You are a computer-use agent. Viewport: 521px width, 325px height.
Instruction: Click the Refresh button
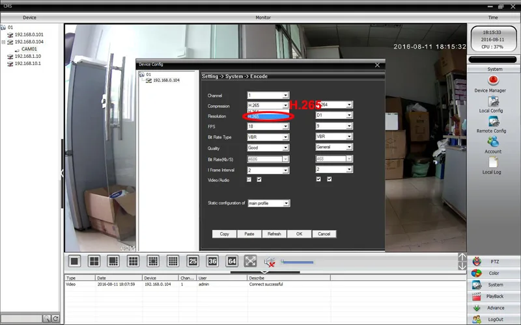(274, 234)
